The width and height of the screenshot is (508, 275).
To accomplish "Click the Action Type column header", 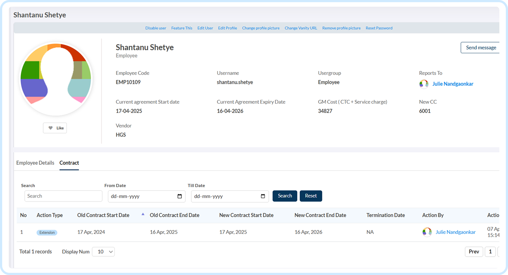I will pos(50,215).
